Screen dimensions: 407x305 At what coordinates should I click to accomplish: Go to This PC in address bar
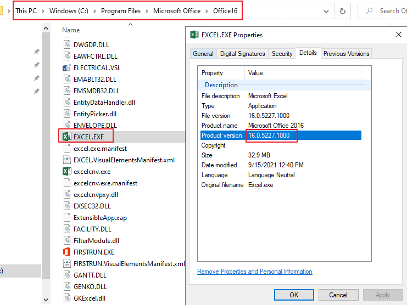tap(26, 11)
